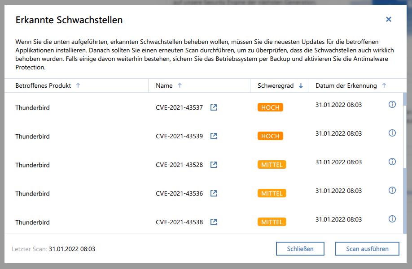Open external link for CVE-2021-43528
The image size is (412, 269).
click(214, 165)
